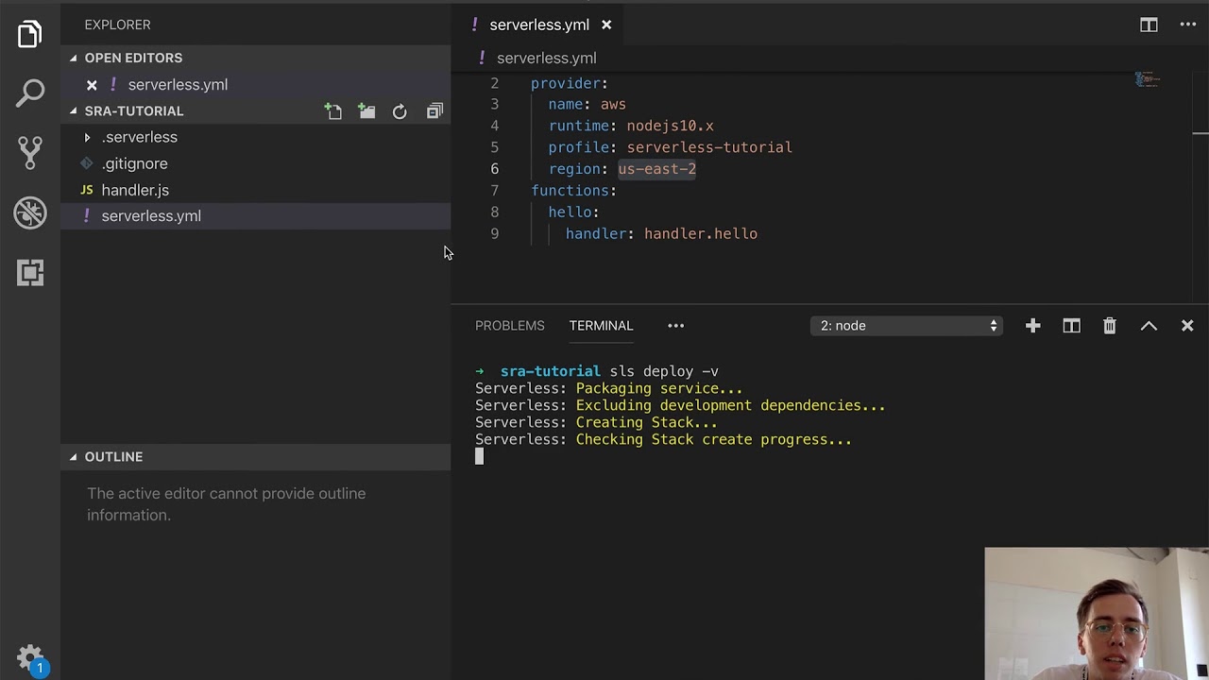The image size is (1209, 680).
Task: Select serverless.yml in SRA-TUTORIAL tree
Action: point(151,216)
